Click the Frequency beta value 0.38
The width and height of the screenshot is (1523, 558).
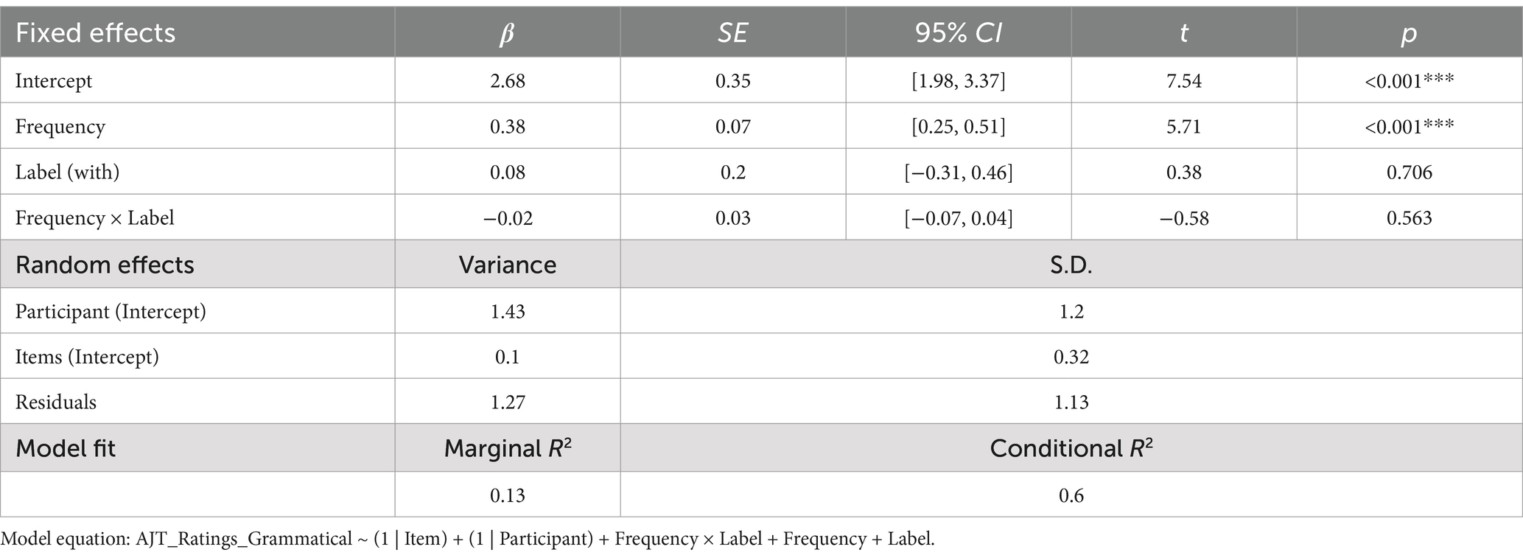tap(508, 126)
